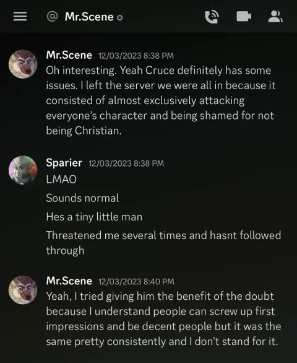Open Mr.Scene's avatar on first message
297x363 pixels.
click(x=23, y=64)
